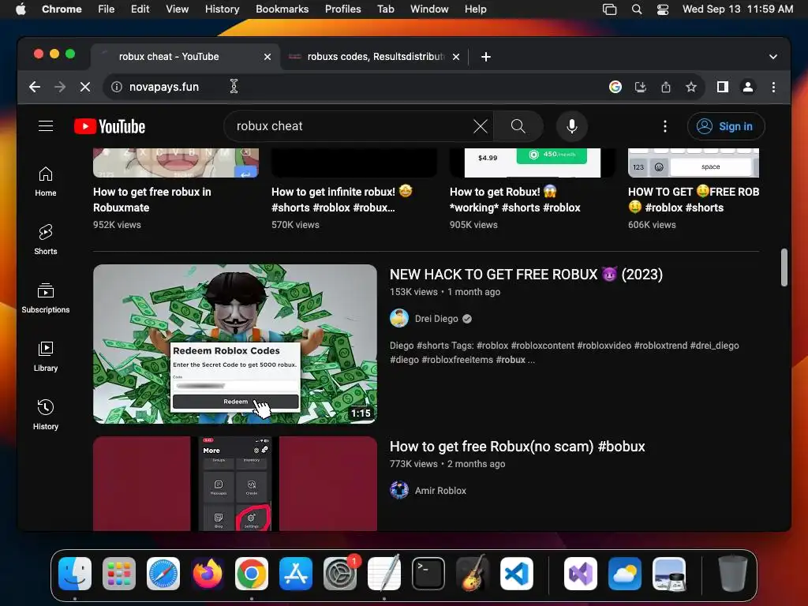Open YouTube settings three-dot menu
808x606 pixels.
pyautogui.click(x=664, y=126)
